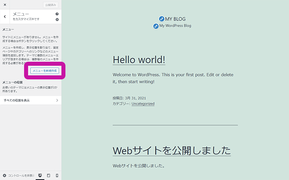289x180 pixels.
Task: Click the pencil icon beside My WordPress Blog
Action: 156,26
